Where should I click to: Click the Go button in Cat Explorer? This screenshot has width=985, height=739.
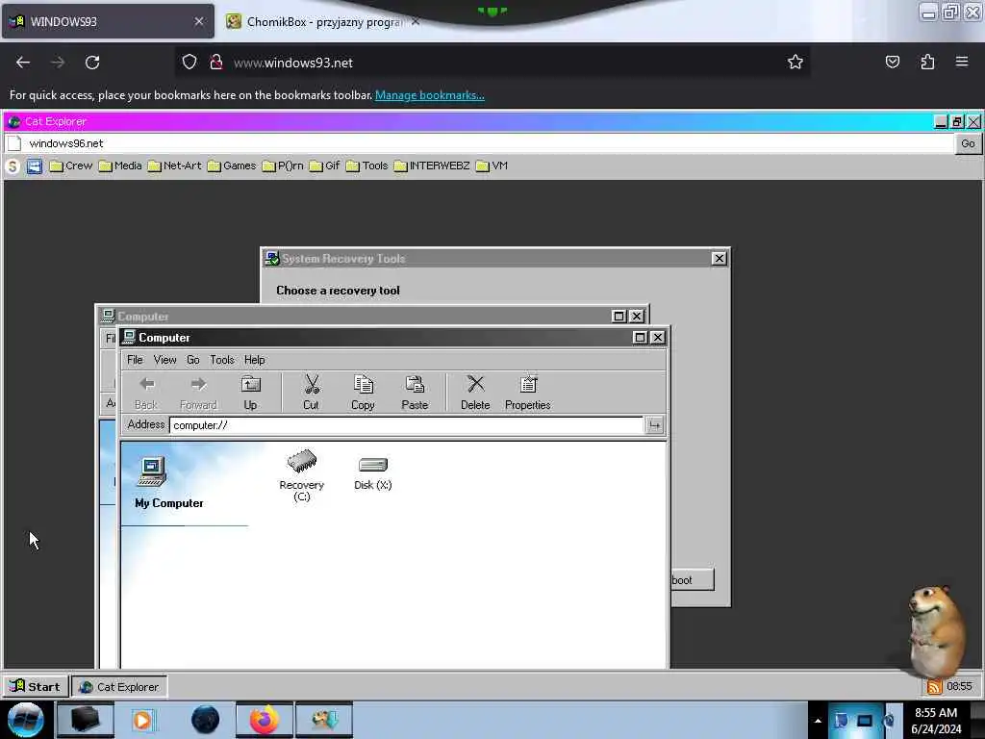pos(968,143)
